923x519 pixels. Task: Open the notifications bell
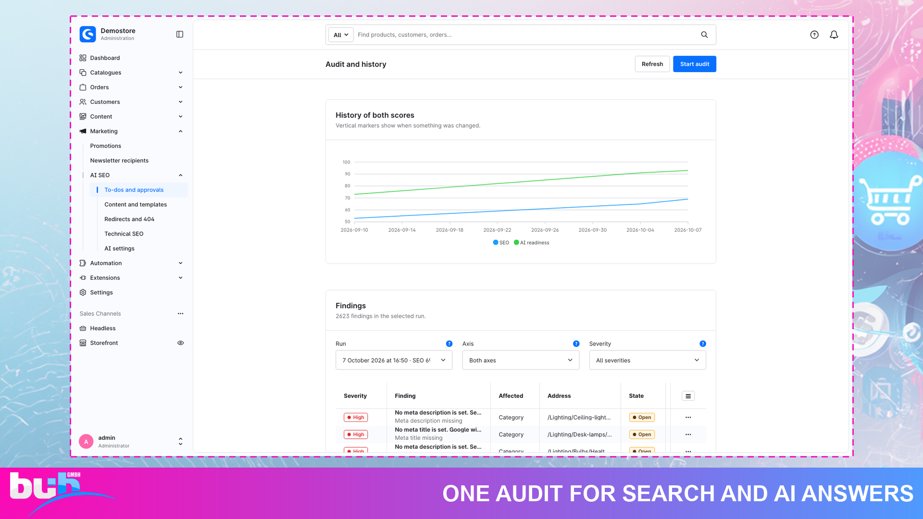coord(834,35)
